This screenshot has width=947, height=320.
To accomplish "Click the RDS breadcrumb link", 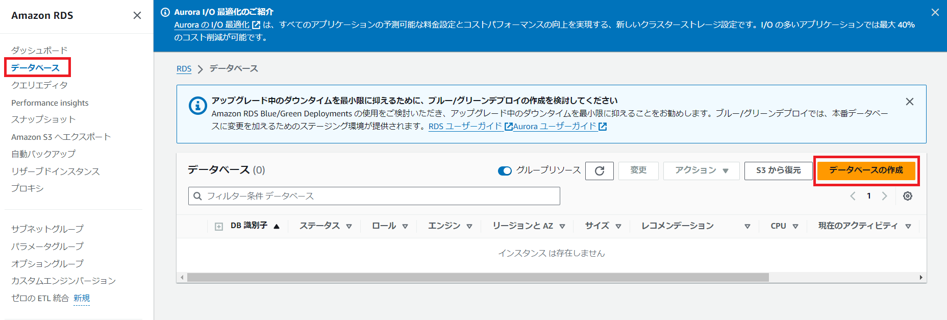I will [184, 69].
